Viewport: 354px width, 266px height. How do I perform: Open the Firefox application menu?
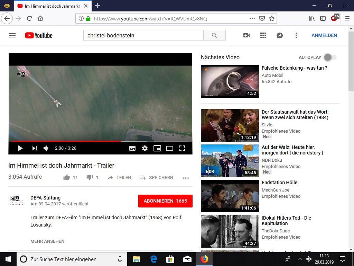[x=347, y=18]
